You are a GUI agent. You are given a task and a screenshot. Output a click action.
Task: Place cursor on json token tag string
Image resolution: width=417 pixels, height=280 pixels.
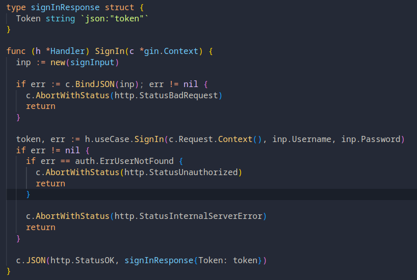click(x=114, y=19)
